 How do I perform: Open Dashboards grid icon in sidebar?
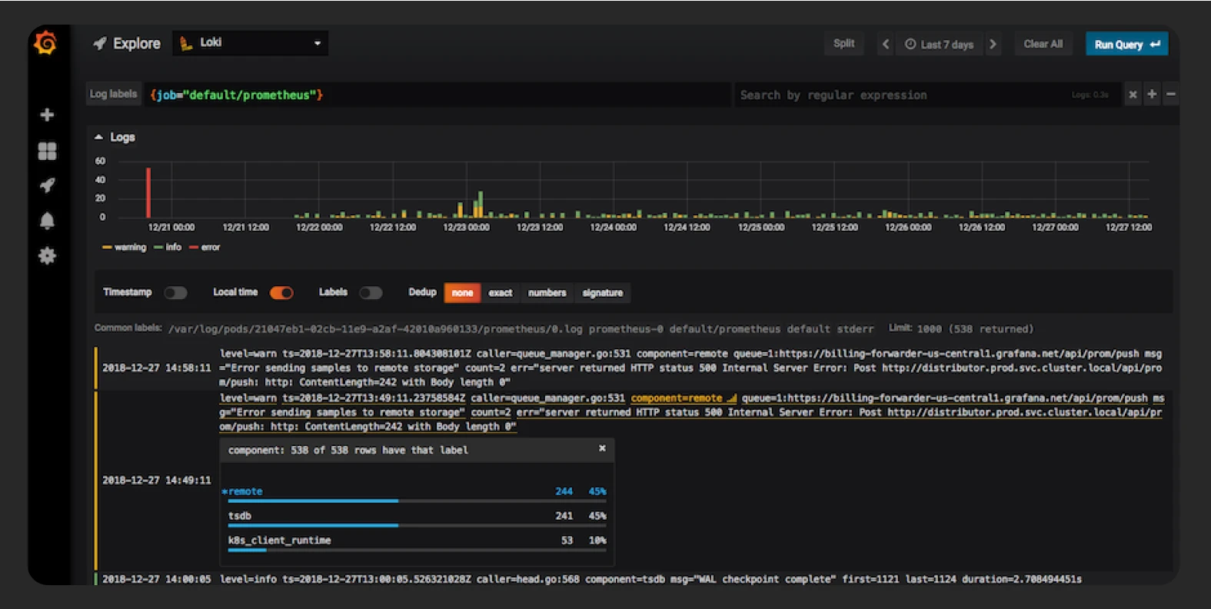pyautogui.click(x=47, y=151)
